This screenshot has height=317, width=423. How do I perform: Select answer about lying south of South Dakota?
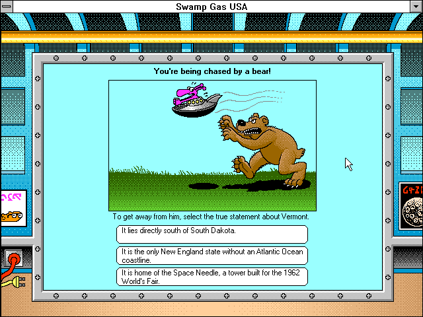click(212, 234)
